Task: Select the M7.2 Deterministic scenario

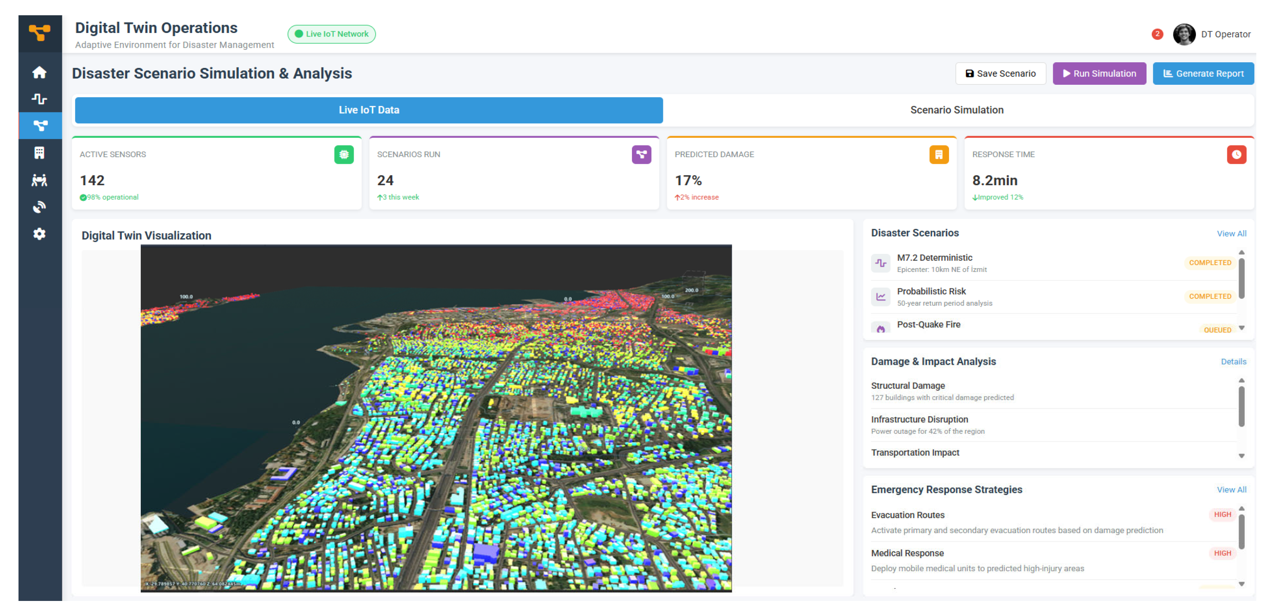Action: pyautogui.click(x=934, y=258)
